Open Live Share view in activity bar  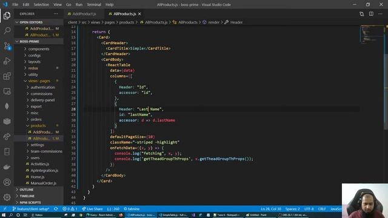[x=7, y=136]
